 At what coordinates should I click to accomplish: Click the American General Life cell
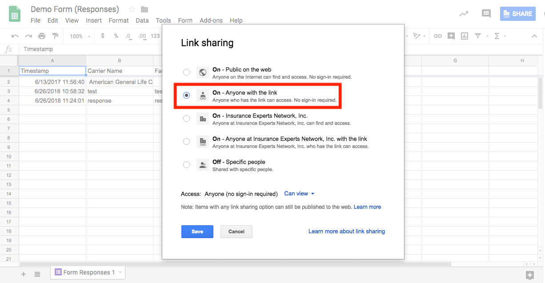tap(120, 82)
